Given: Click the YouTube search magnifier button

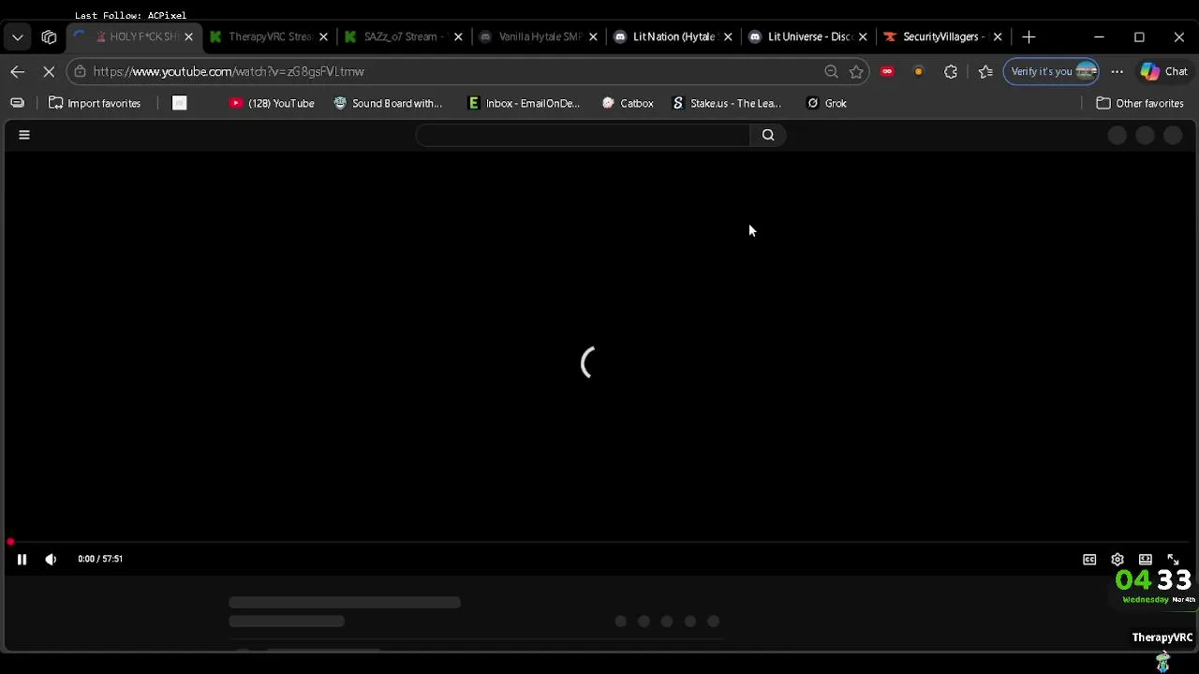Looking at the screenshot, I should pyautogui.click(x=768, y=135).
